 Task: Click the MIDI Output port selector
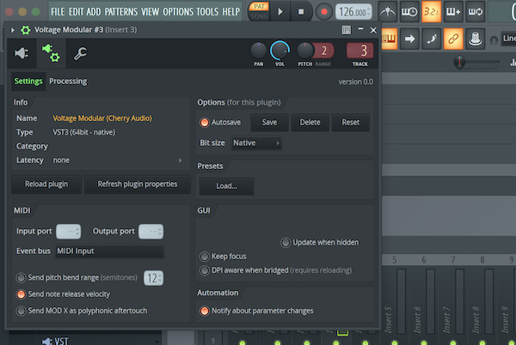click(x=150, y=232)
